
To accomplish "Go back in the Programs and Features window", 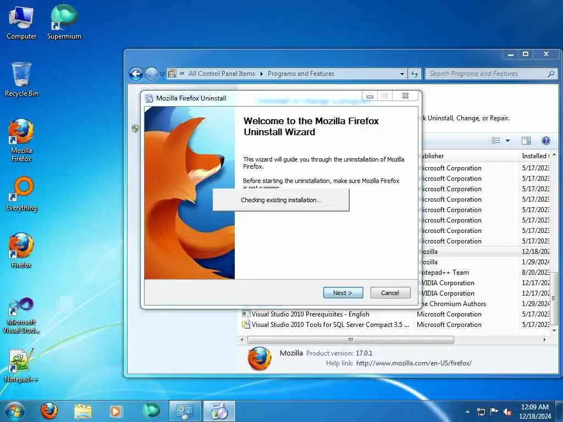I will click(x=136, y=74).
